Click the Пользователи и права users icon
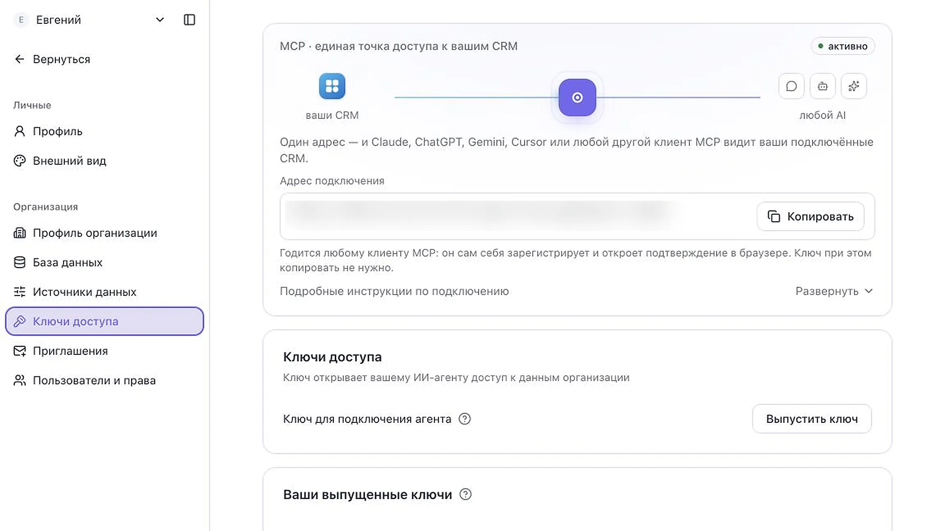Image resolution: width=945 pixels, height=531 pixels. pos(19,380)
